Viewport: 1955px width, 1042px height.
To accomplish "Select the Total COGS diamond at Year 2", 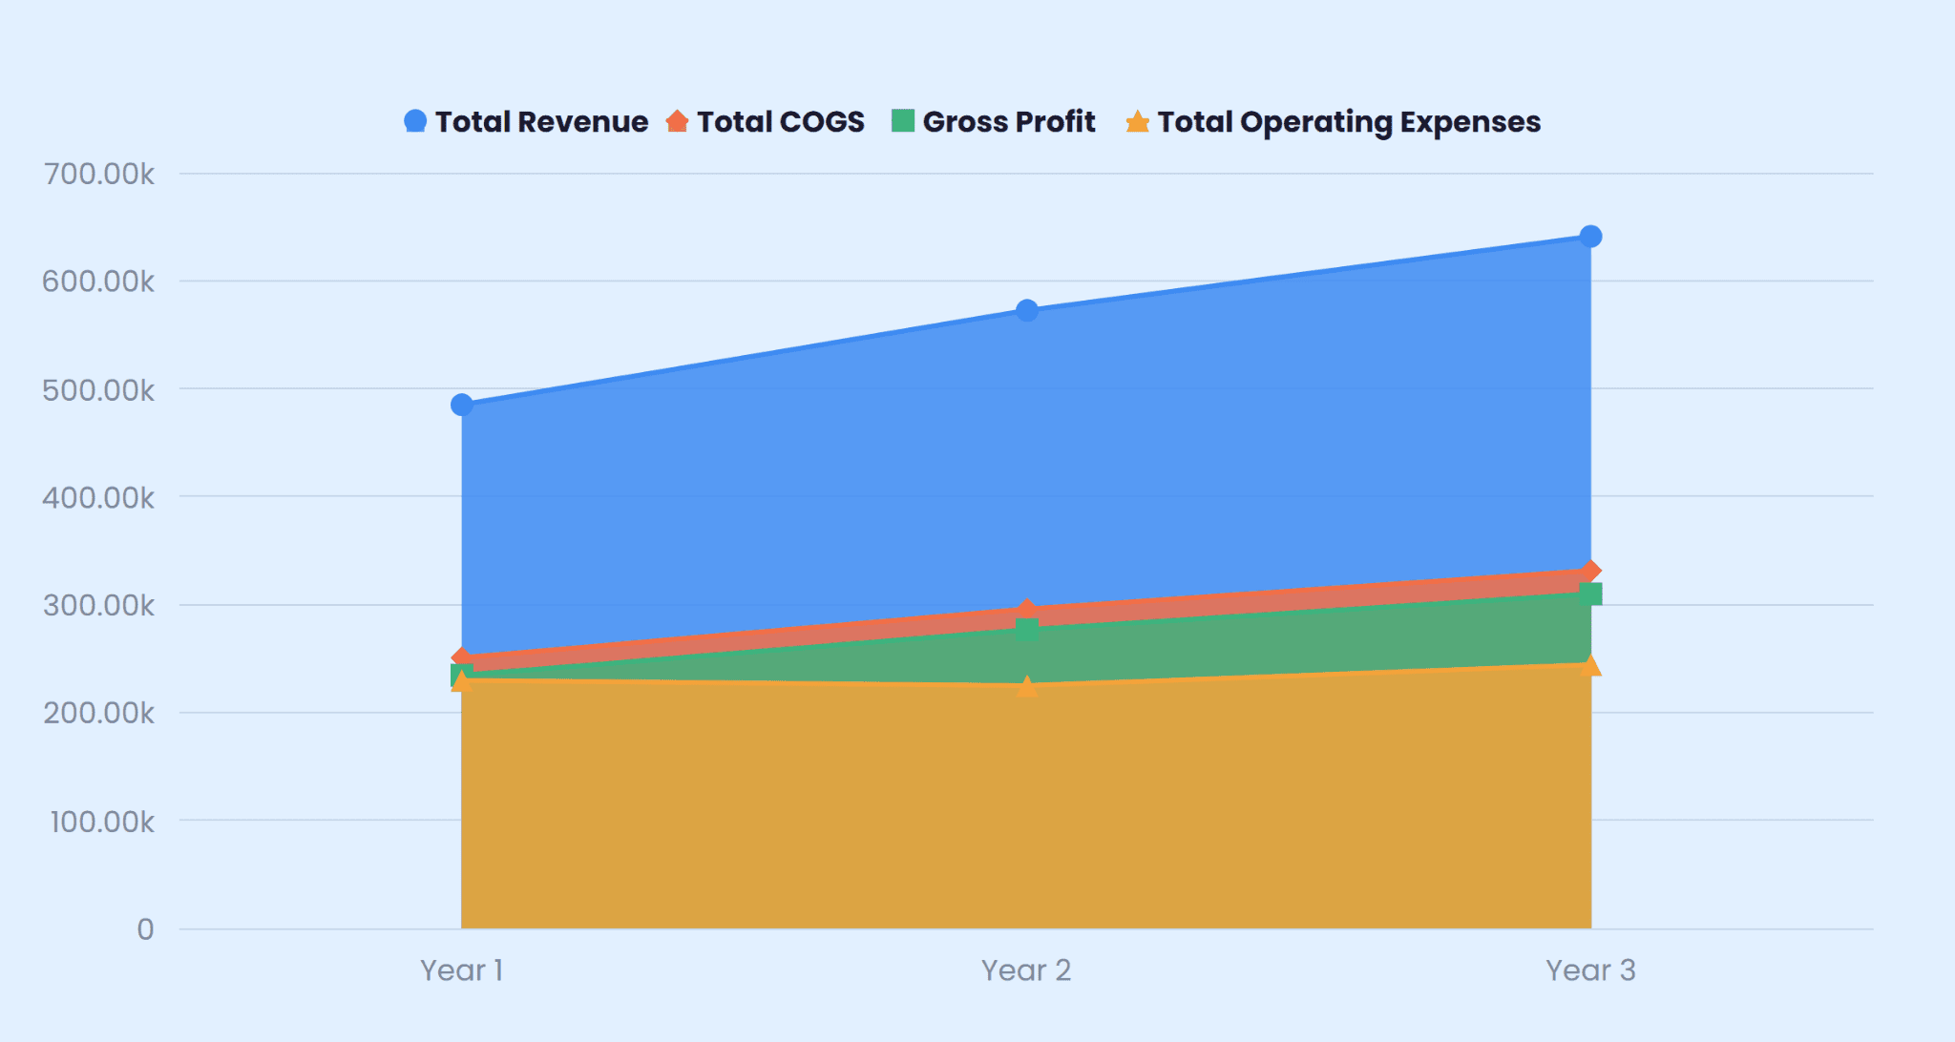I will pos(1027,610).
